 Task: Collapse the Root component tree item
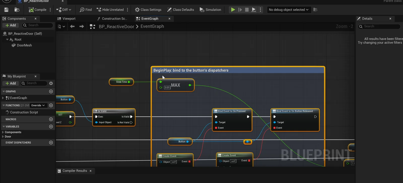click(7, 39)
